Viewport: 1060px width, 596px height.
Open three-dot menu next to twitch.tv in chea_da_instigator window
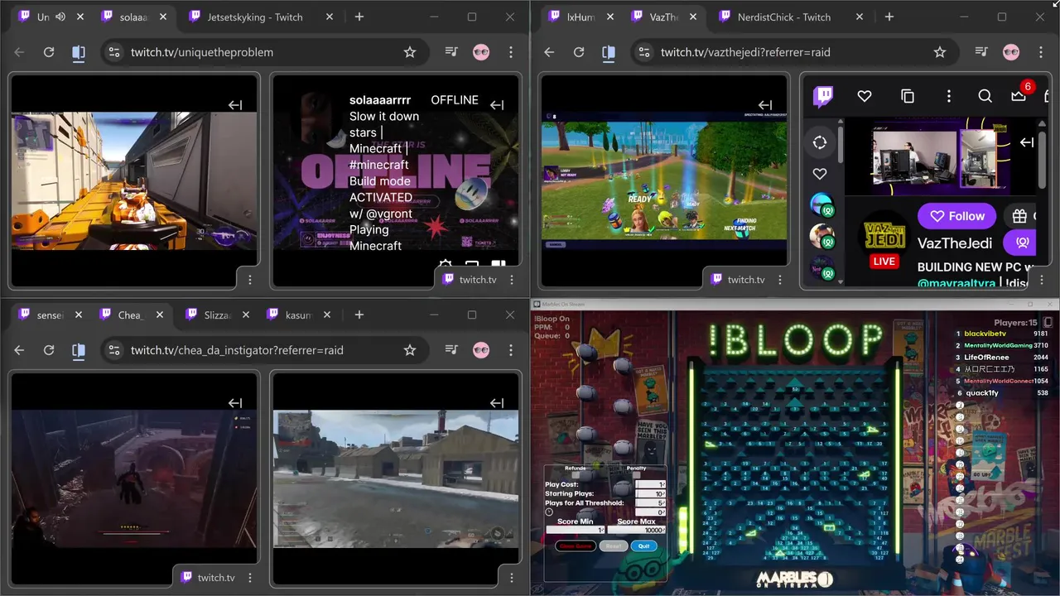pos(250,578)
